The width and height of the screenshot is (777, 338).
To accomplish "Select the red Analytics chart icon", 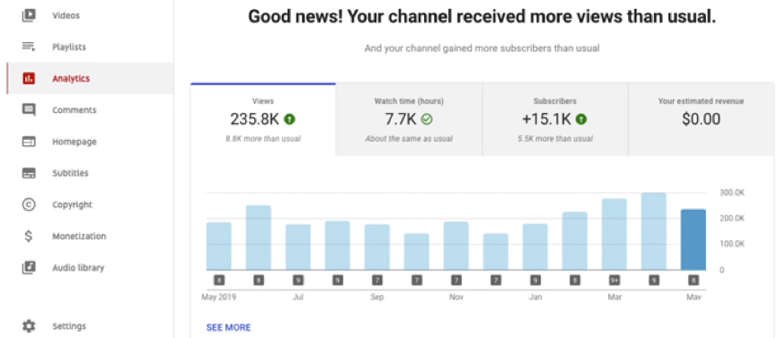I will [x=29, y=78].
